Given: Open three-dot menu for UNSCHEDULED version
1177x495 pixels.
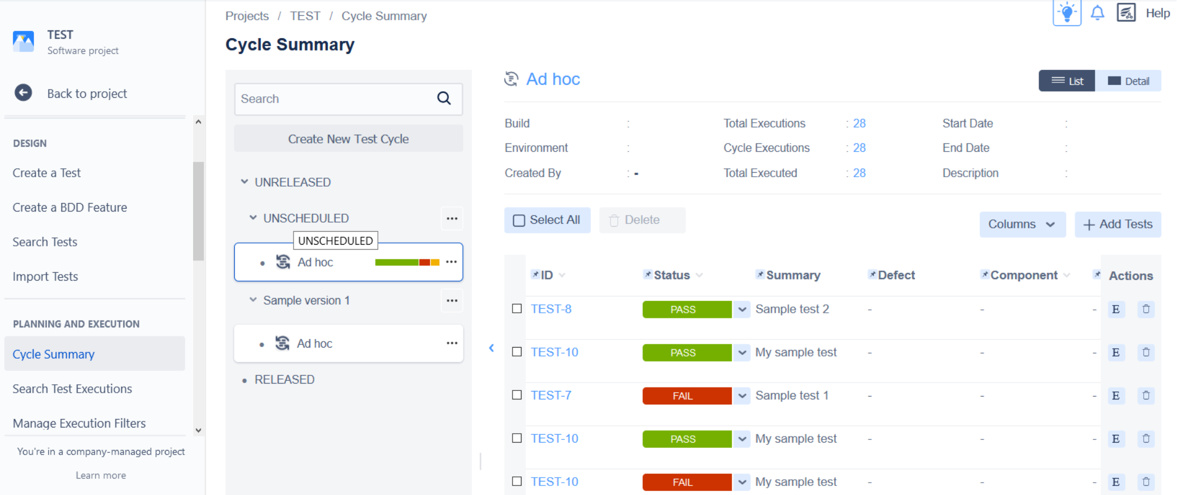Looking at the screenshot, I should [x=452, y=218].
